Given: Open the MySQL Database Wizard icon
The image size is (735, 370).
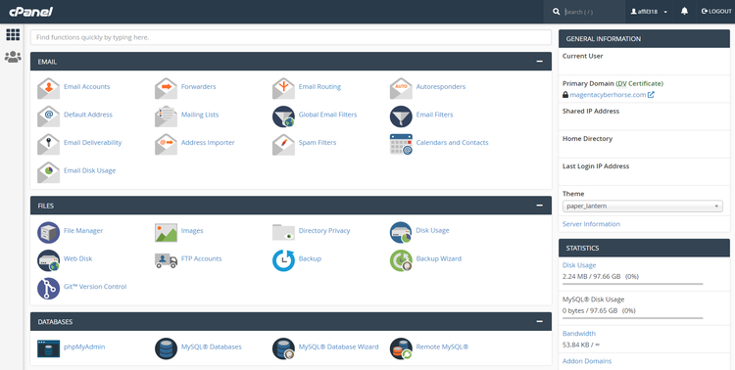Looking at the screenshot, I should pyautogui.click(x=283, y=348).
